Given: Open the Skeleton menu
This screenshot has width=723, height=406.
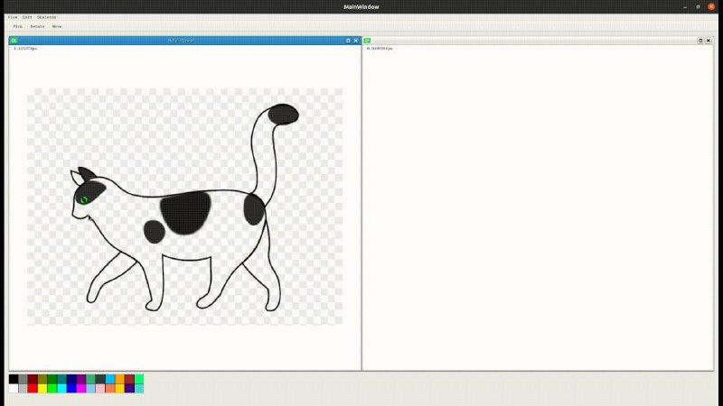Looking at the screenshot, I should click(x=46, y=17).
